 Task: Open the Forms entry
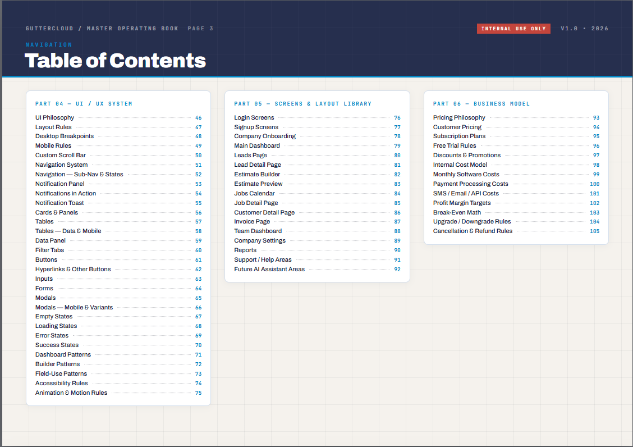coord(118,289)
